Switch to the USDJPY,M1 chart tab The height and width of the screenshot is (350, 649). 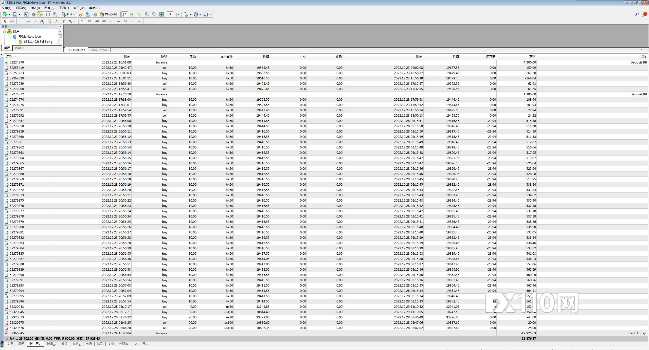(99, 50)
